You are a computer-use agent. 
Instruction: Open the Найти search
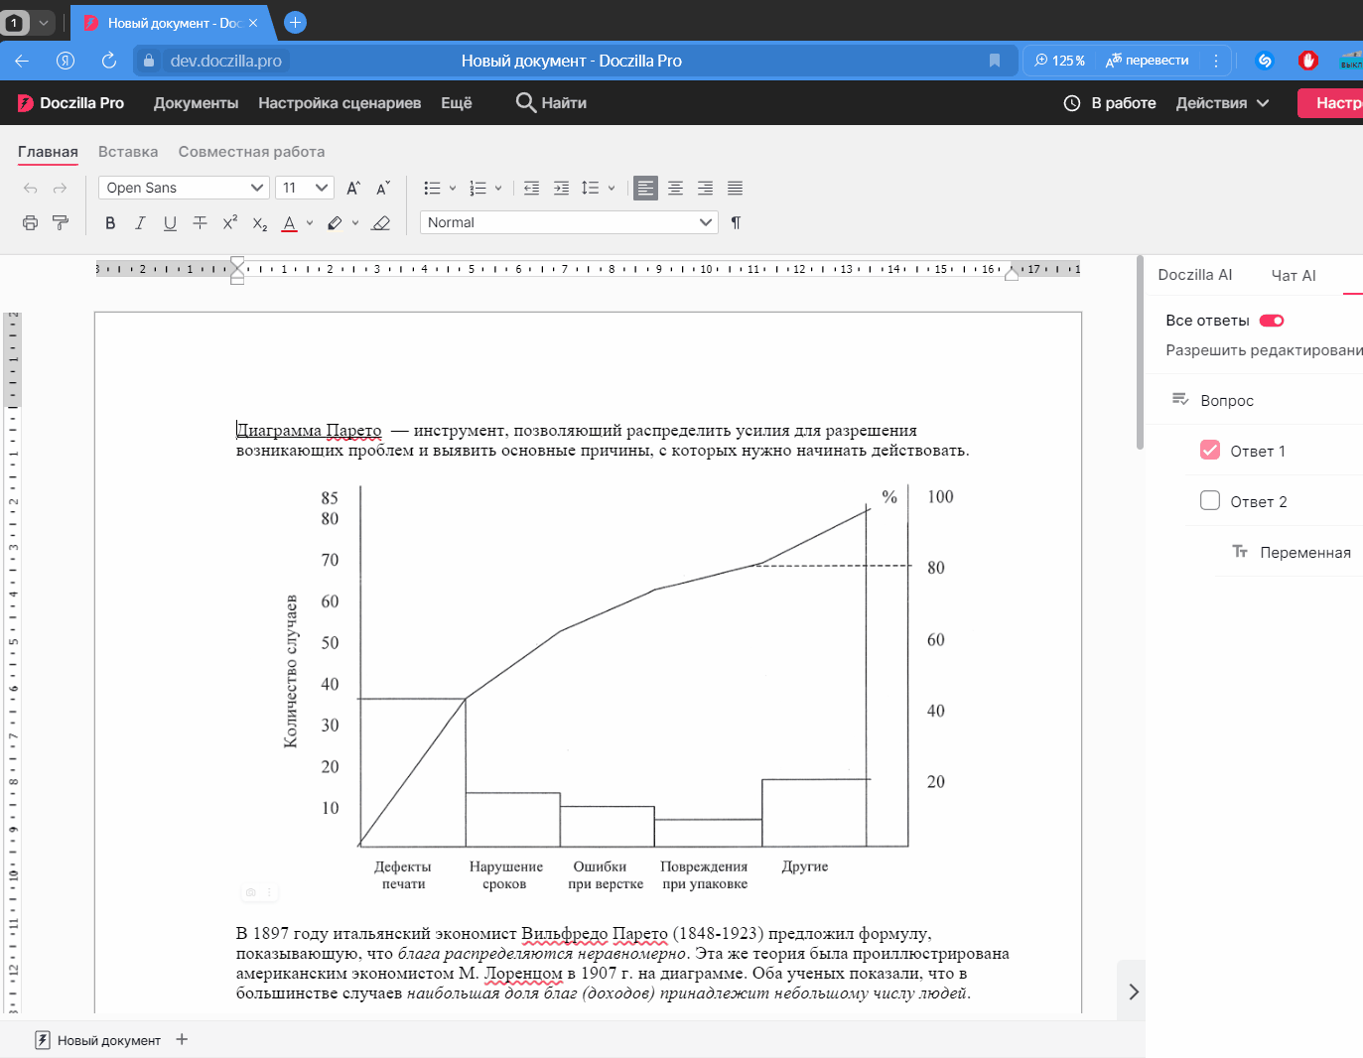(x=552, y=103)
